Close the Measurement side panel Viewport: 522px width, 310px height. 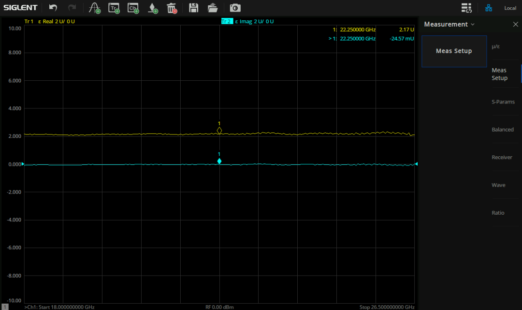(x=515, y=24)
